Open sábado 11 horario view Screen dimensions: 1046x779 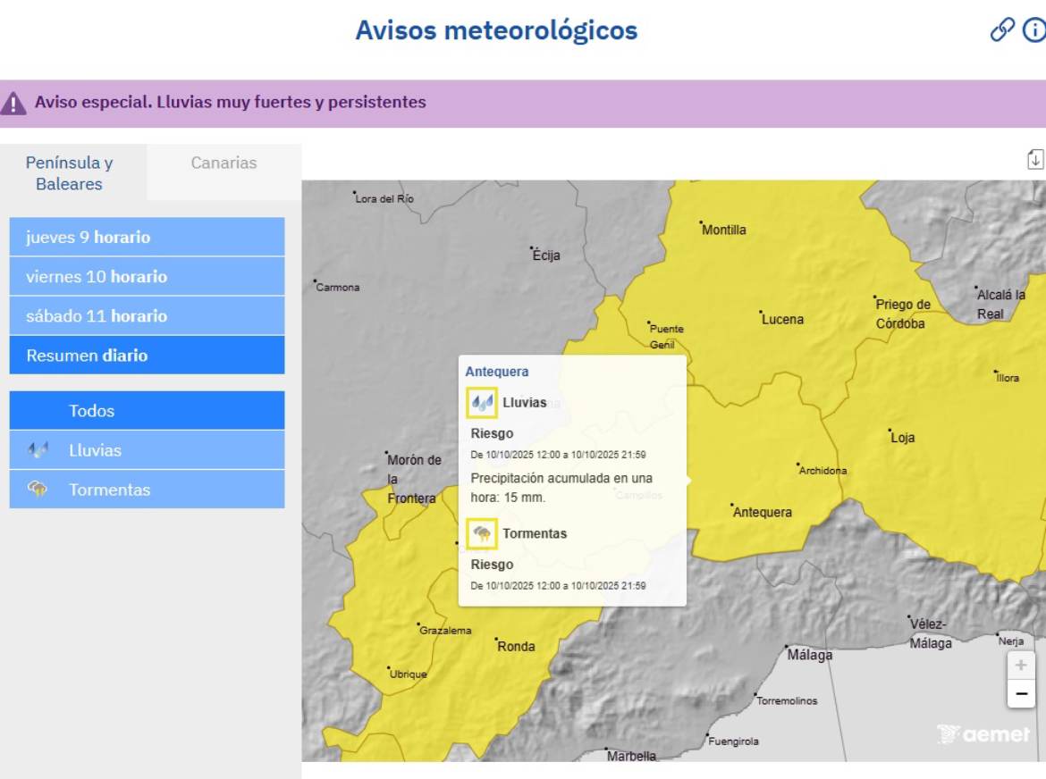147,316
